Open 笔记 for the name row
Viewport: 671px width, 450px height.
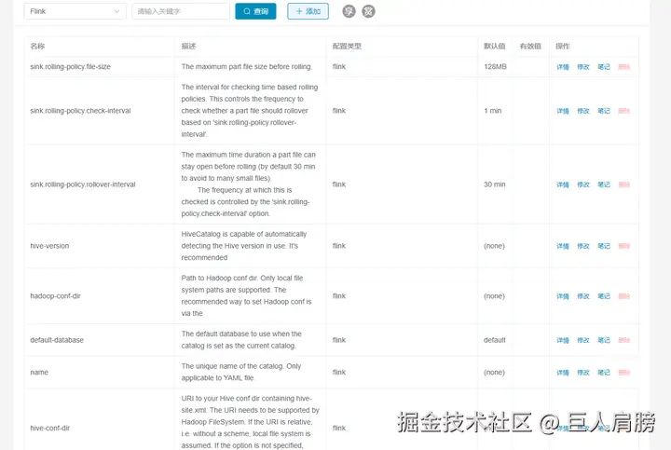[604, 373]
